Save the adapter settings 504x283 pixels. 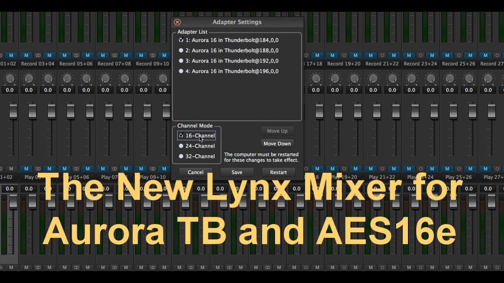pyautogui.click(x=237, y=172)
